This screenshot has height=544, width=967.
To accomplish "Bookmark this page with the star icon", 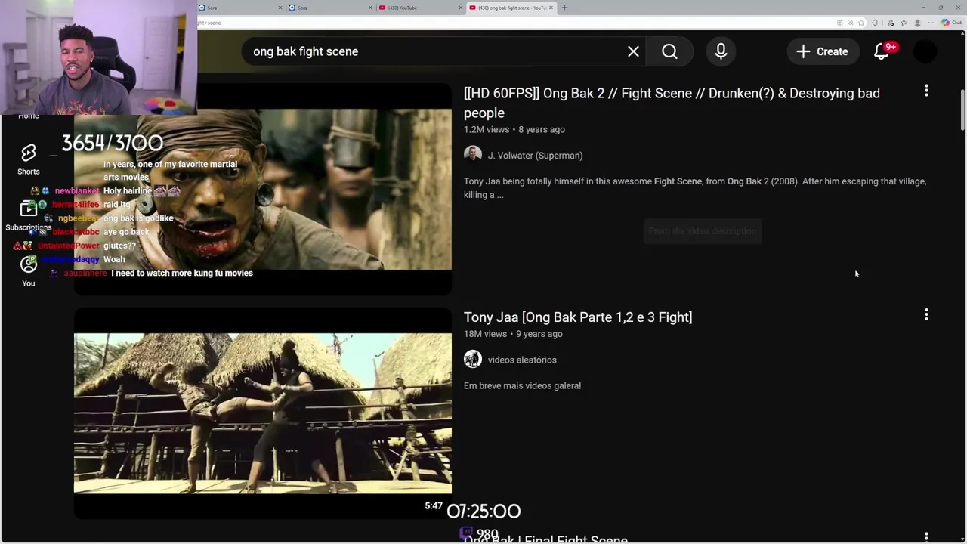I will pos(861,23).
